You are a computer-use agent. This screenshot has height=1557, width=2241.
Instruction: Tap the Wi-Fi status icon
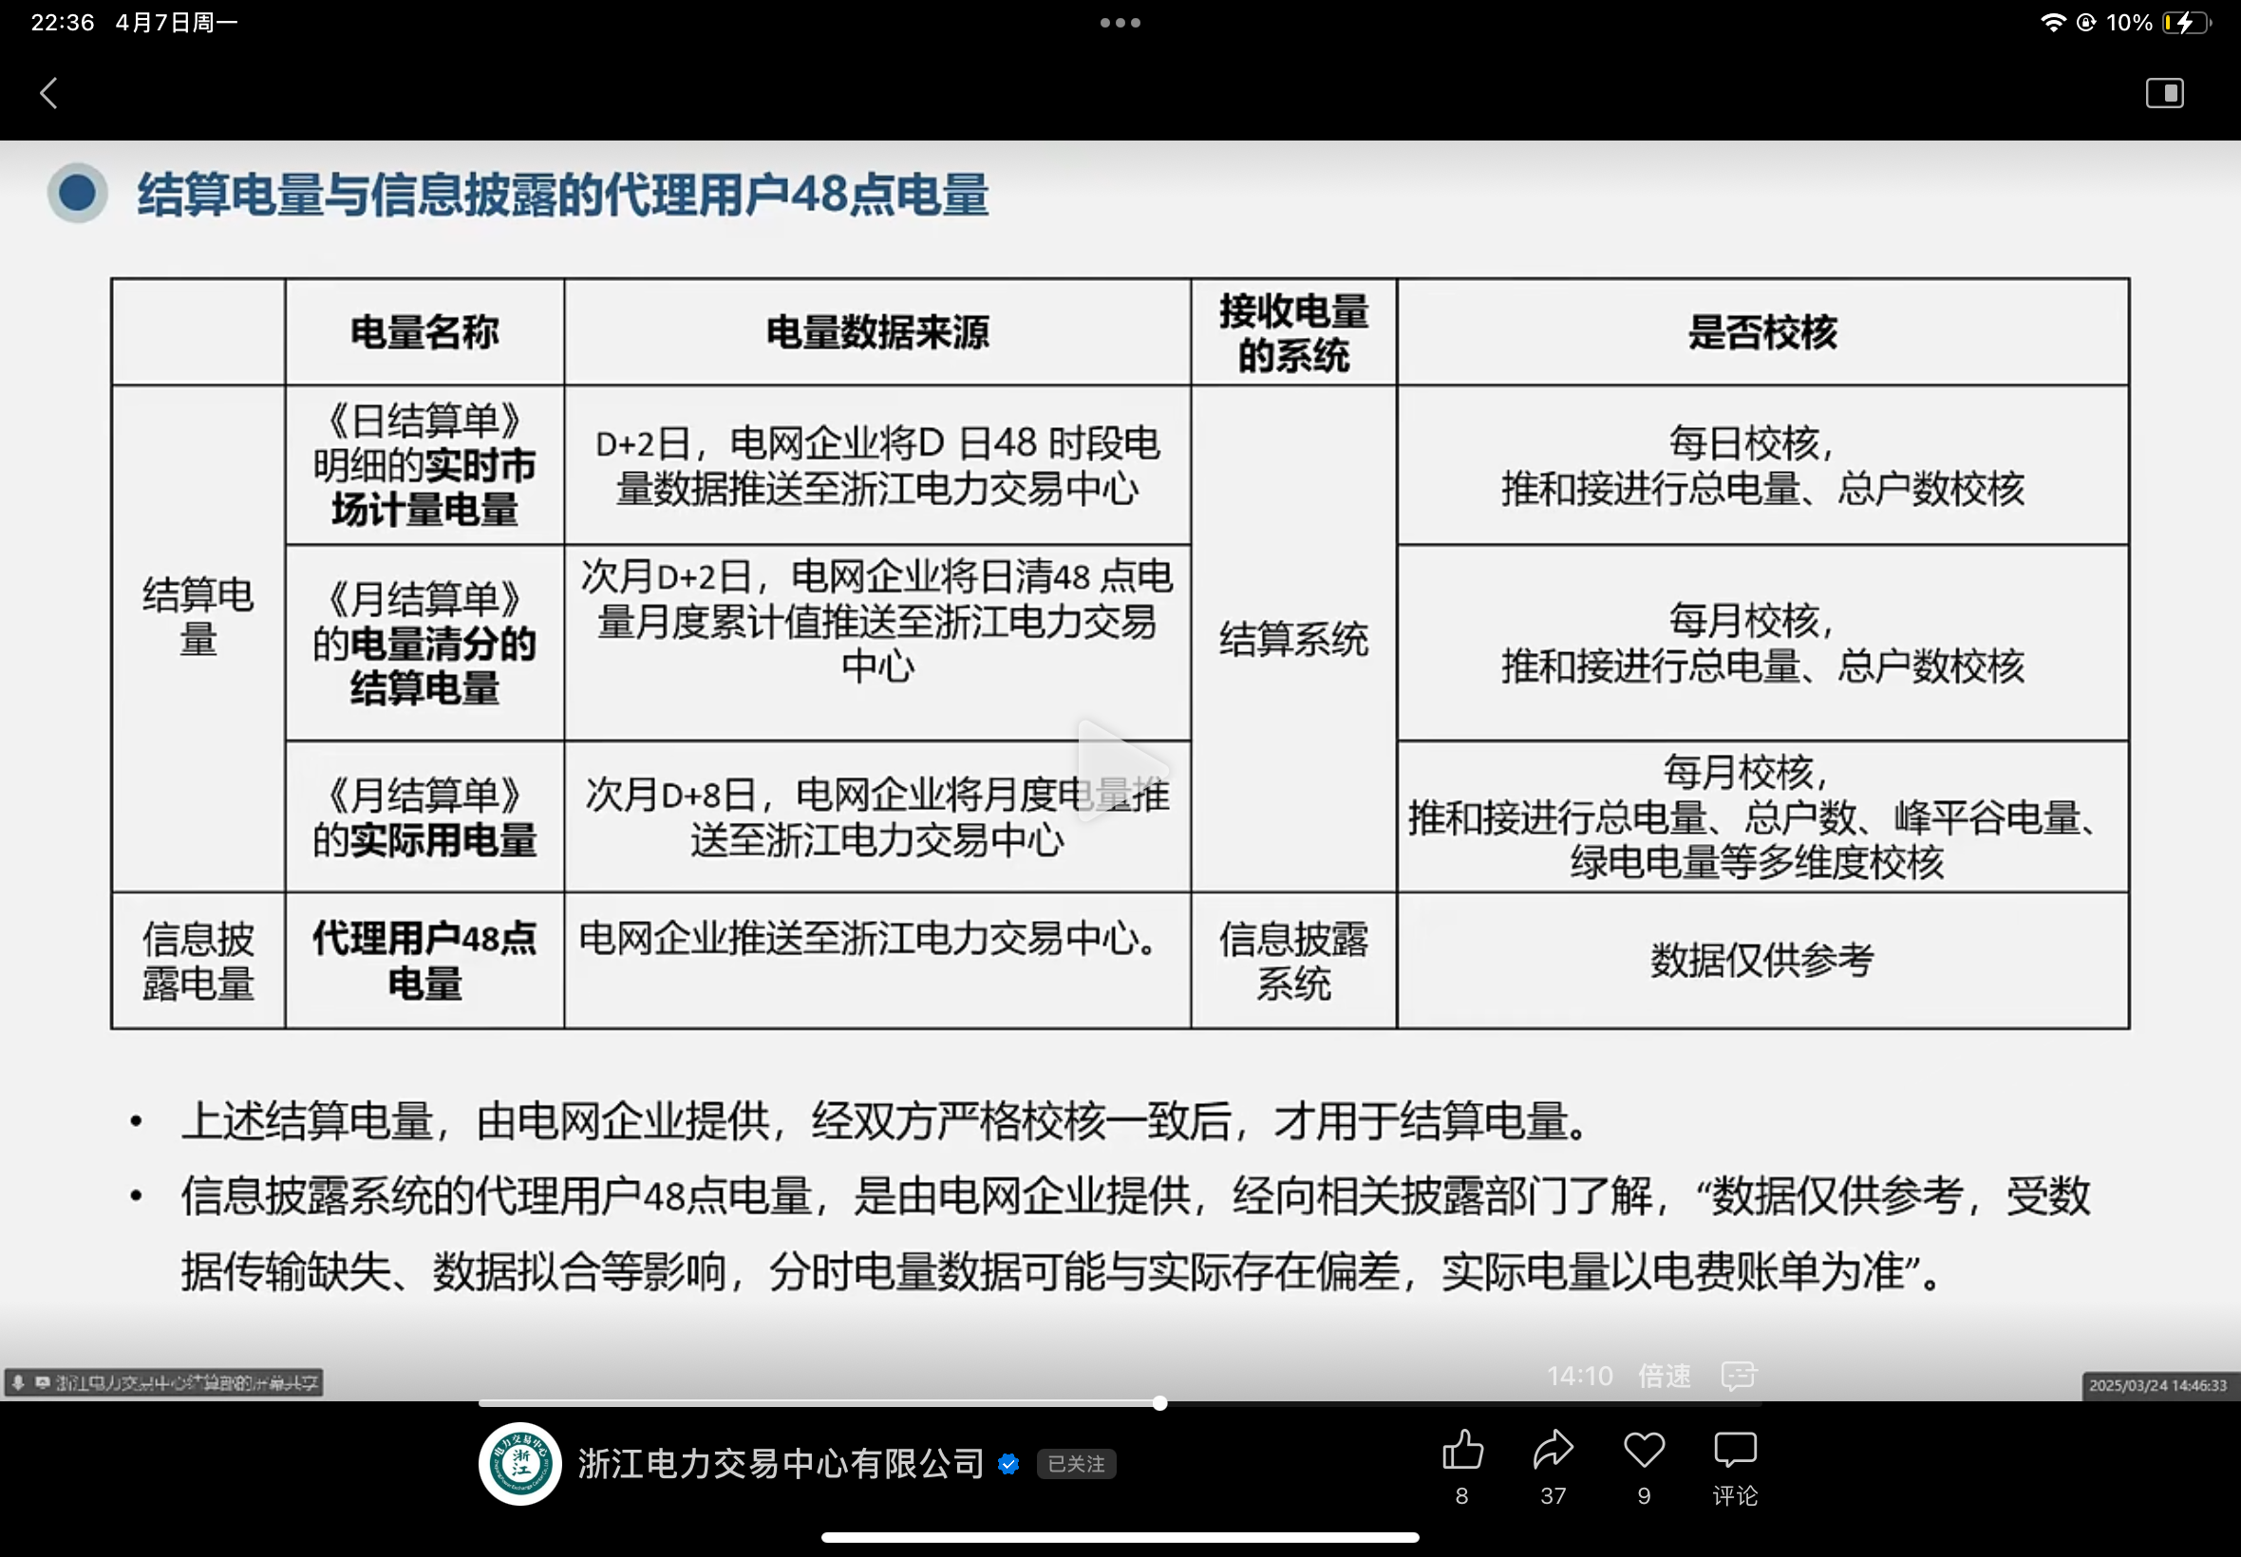pos(2053,23)
